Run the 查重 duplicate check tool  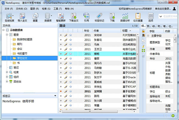pos(35,17)
